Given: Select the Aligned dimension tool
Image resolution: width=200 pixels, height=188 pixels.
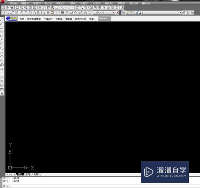Looking at the screenshot, I should tap(8, 12).
